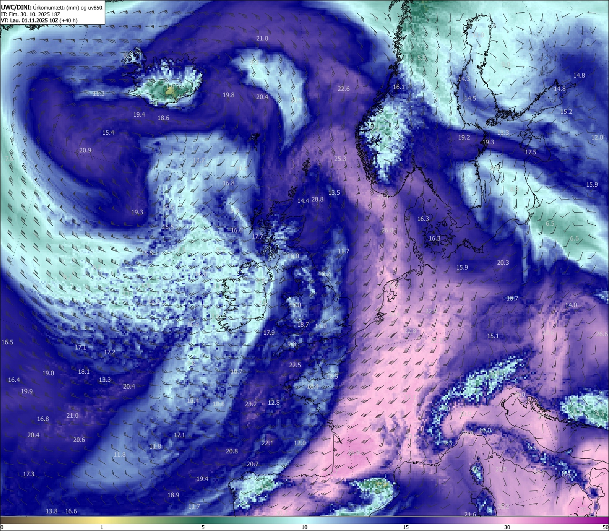Select the 50 tick on color scale
Image resolution: width=609 pixels, height=531 pixels.
tap(605, 527)
